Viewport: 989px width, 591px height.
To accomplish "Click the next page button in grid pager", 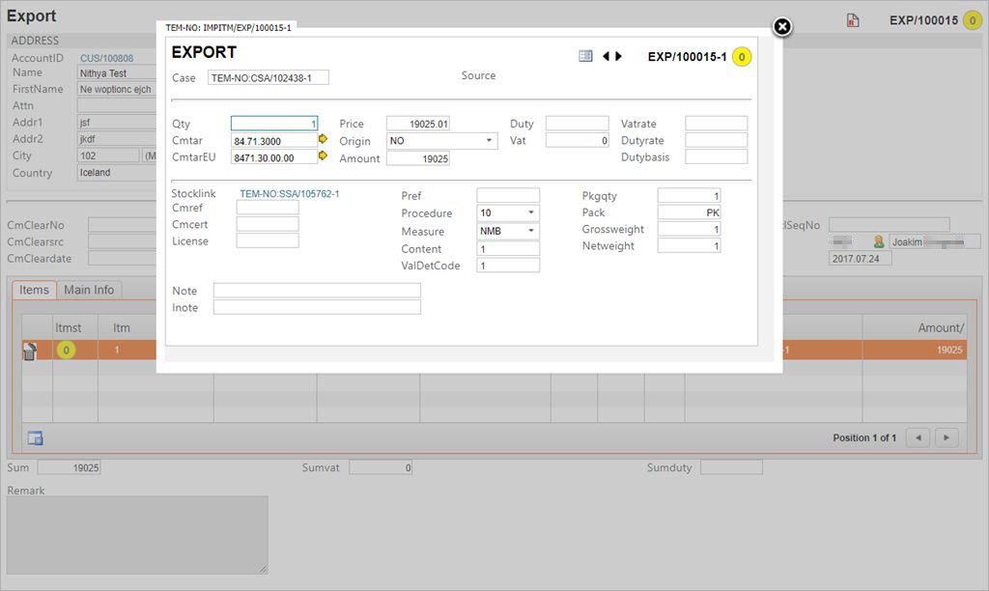I will point(947,437).
